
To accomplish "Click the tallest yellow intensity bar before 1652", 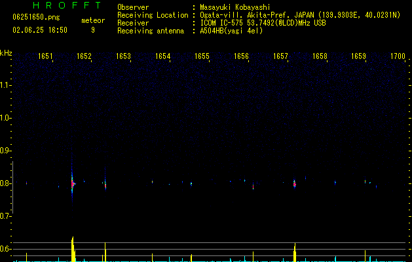I will tap(73, 249).
